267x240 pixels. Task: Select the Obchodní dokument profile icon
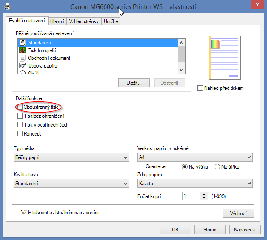pos(23,58)
